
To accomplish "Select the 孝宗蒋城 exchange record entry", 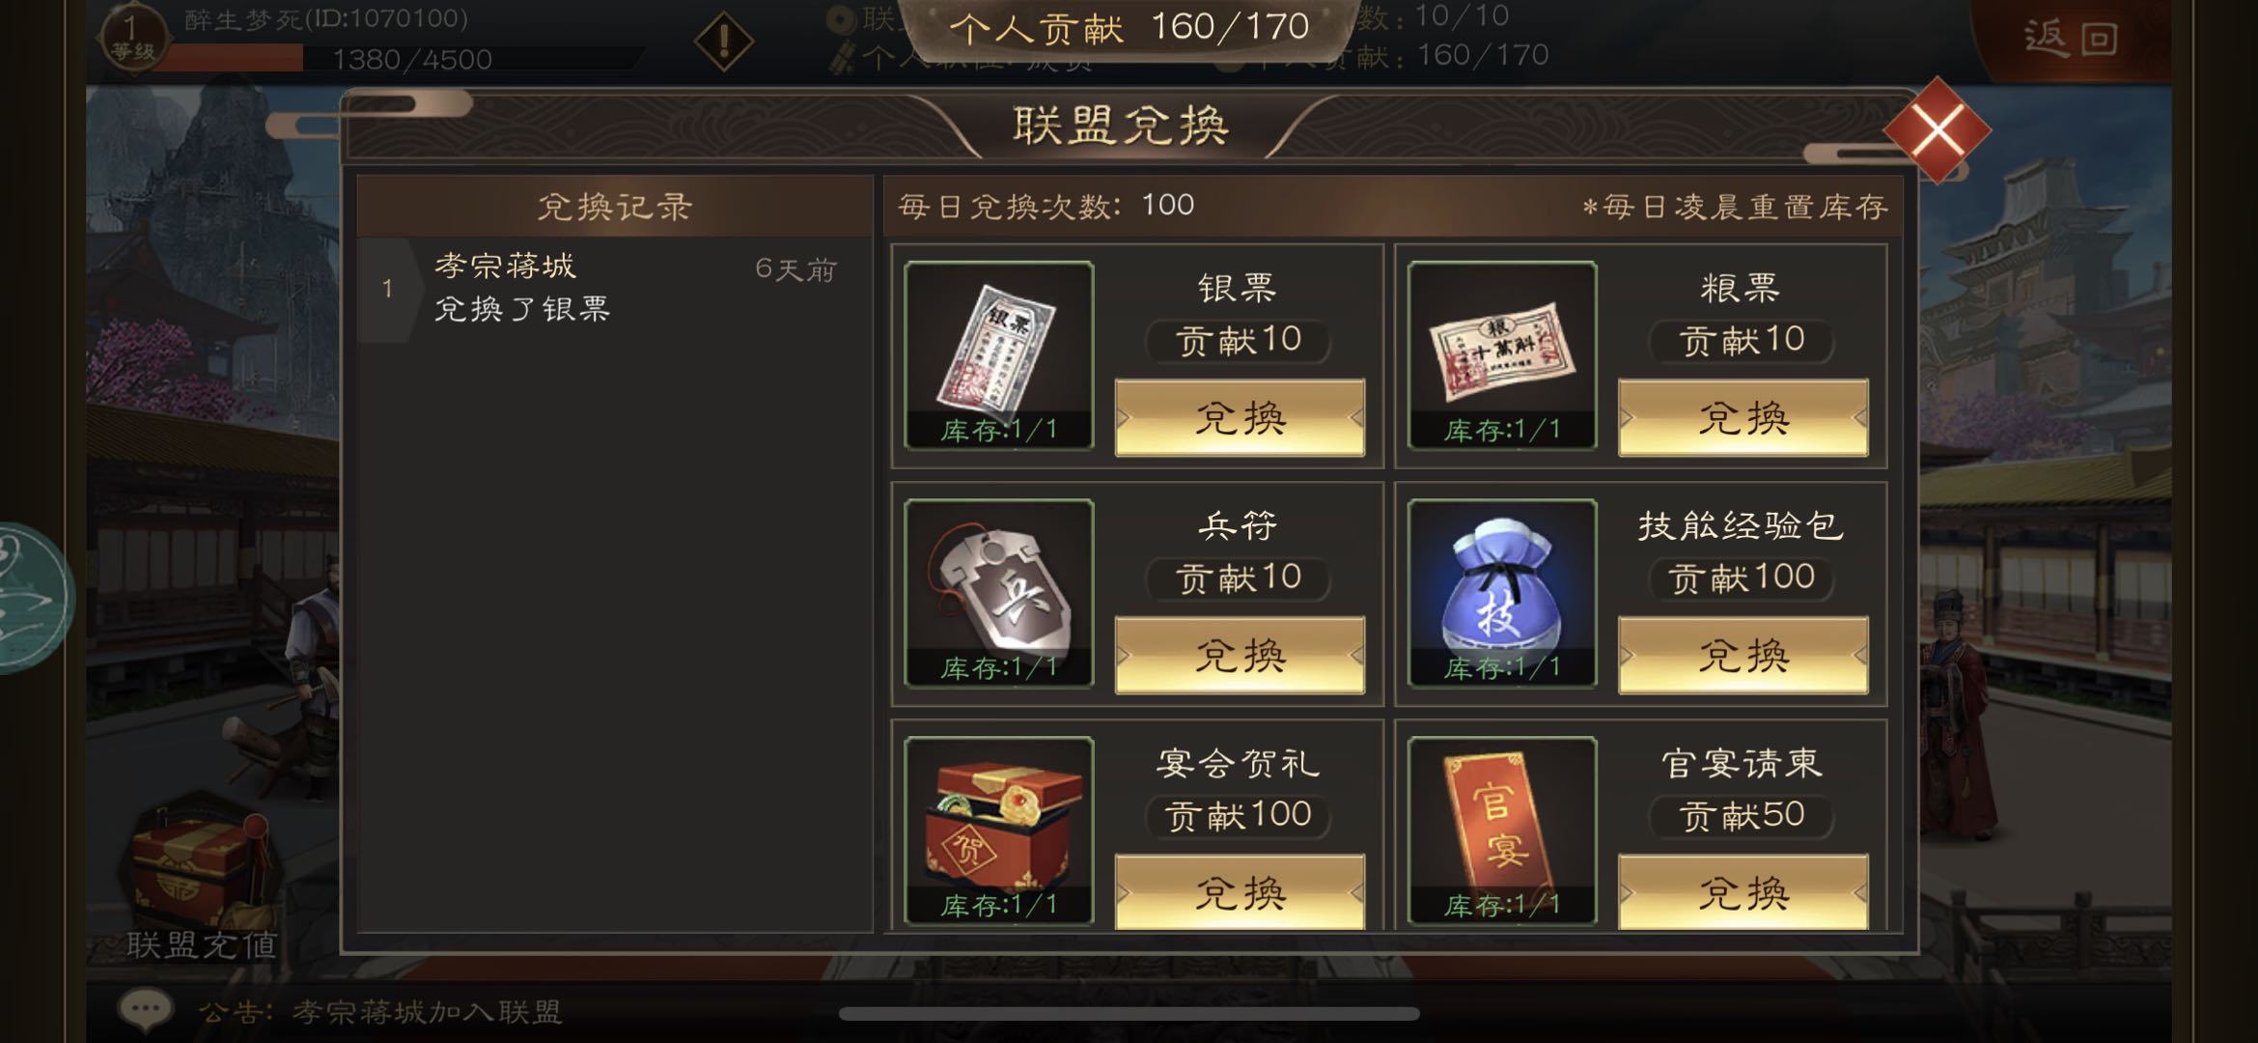I will pyautogui.click(x=615, y=290).
